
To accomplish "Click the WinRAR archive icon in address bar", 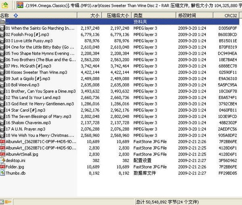I will 20,5.
